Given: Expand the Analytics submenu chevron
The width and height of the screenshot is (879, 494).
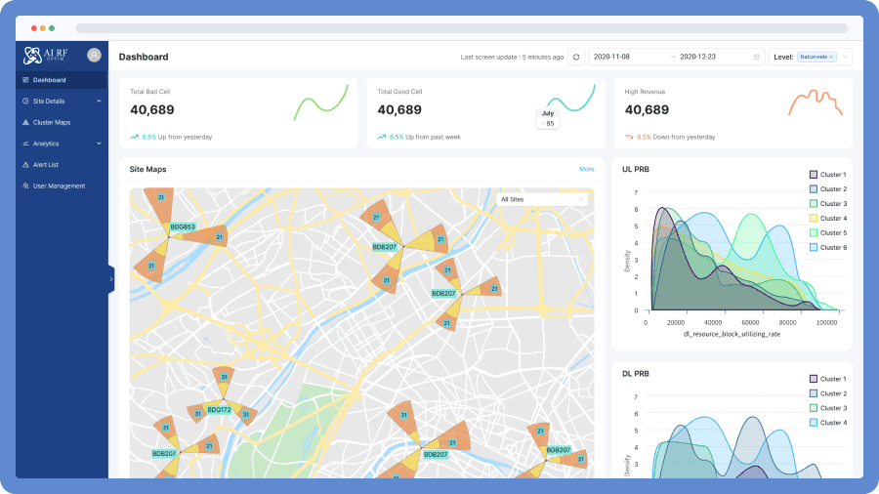Looking at the screenshot, I should pos(99,144).
